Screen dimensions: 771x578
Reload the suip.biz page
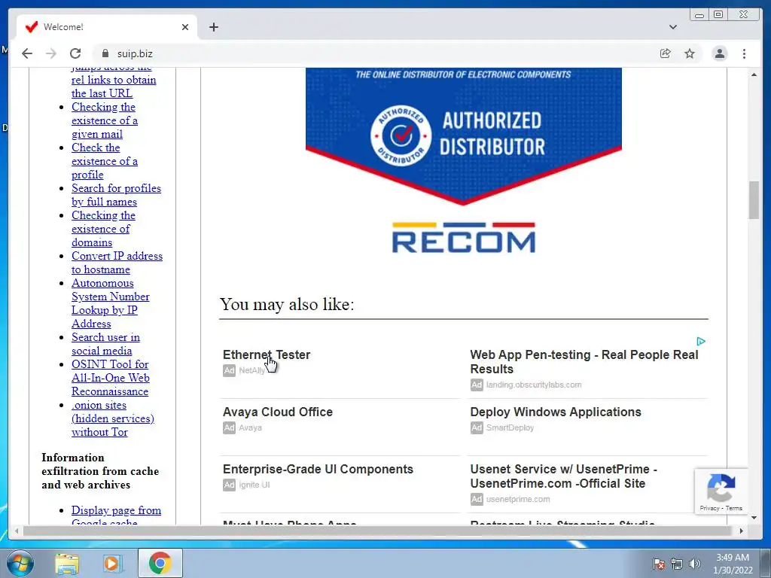tap(75, 53)
